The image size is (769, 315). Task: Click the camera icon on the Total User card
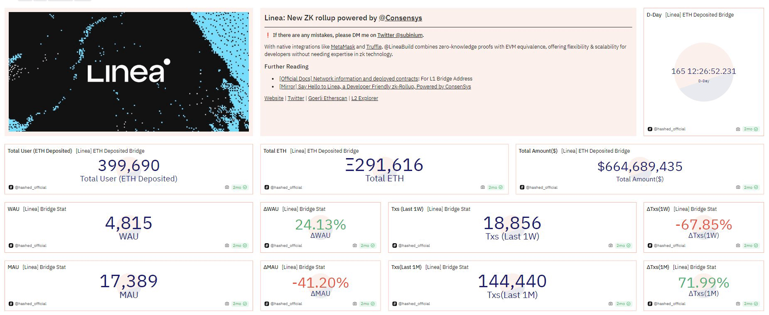(x=227, y=188)
